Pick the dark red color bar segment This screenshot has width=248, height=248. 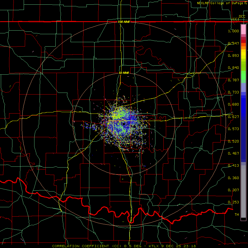(x=243, y=41)
